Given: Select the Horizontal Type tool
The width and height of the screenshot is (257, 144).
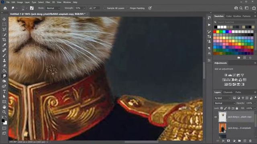Looking at the screenshot, I should (4, 92).
